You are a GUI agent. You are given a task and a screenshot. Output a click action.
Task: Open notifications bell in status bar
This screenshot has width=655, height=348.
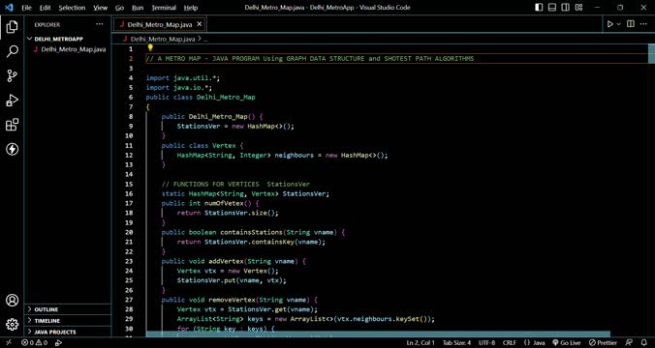pyautogui.click(x=643, y=342)
